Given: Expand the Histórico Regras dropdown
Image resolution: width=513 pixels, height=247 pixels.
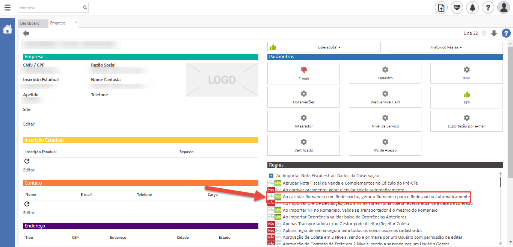Looking at the screenshot, I should click(446, 47).
